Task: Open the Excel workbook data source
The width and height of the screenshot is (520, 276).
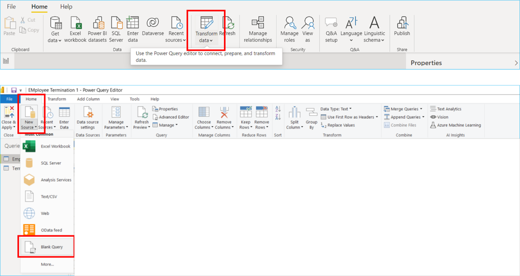Action: tap(75, 23)
